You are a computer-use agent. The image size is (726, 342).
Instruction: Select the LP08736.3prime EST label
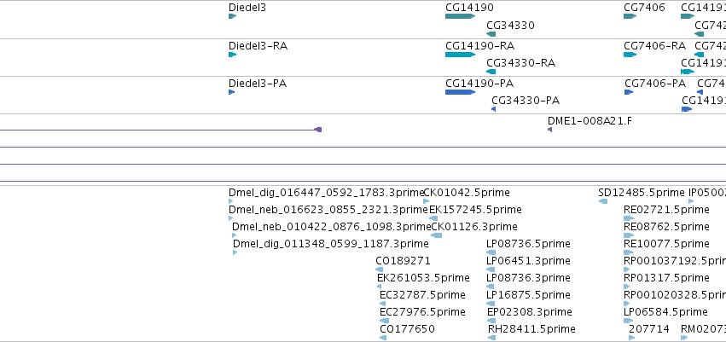(528, 278)
